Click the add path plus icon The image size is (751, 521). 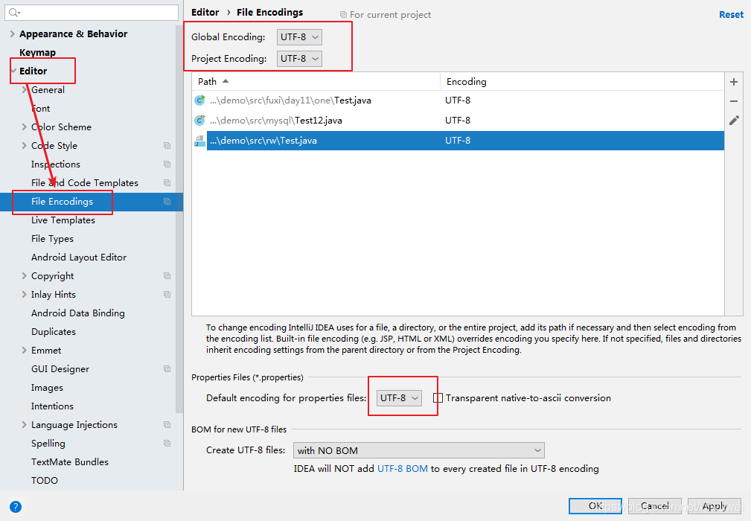click(x=733, y=82)
